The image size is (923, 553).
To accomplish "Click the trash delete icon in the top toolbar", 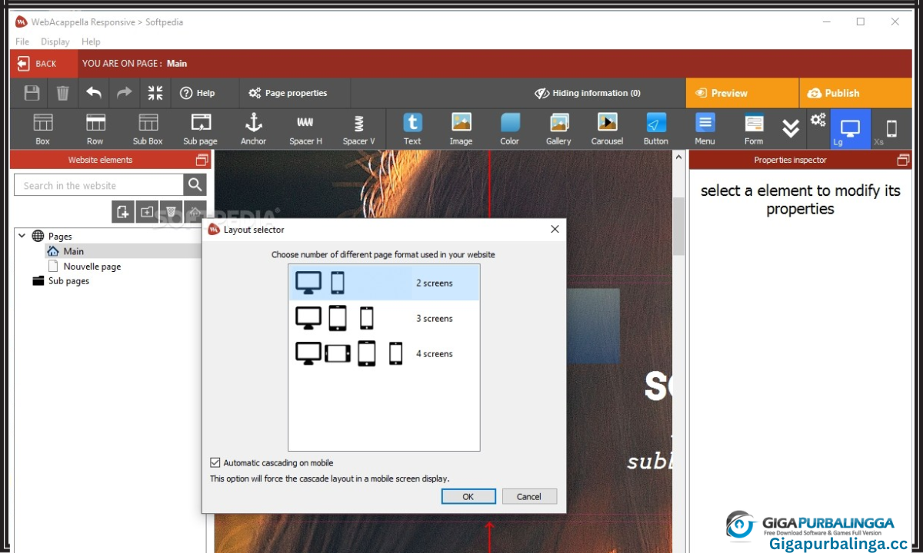I will click(x=62, y=93).
